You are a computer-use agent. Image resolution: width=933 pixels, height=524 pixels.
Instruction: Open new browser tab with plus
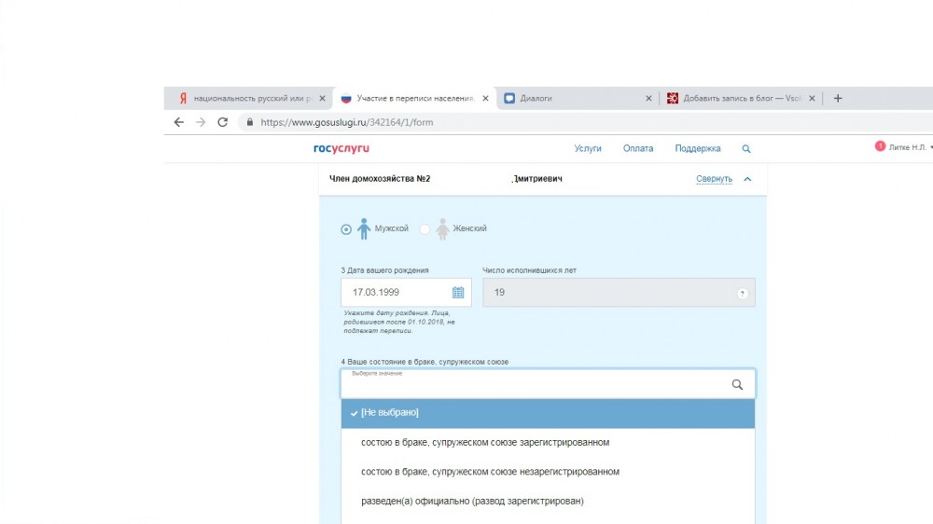coord(837,98)
